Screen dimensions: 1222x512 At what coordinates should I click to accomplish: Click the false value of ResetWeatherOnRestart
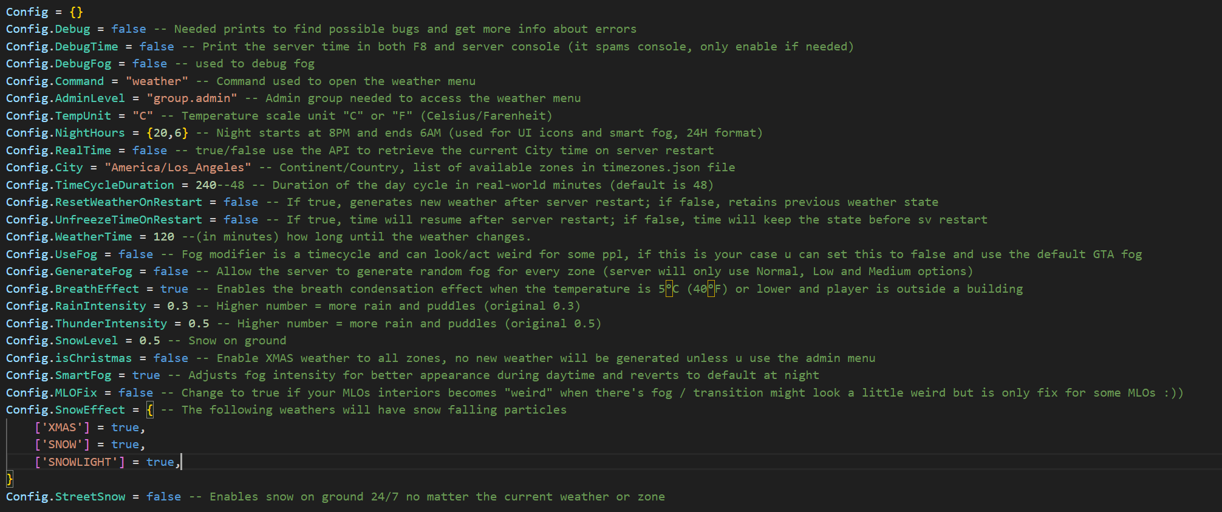241,202
